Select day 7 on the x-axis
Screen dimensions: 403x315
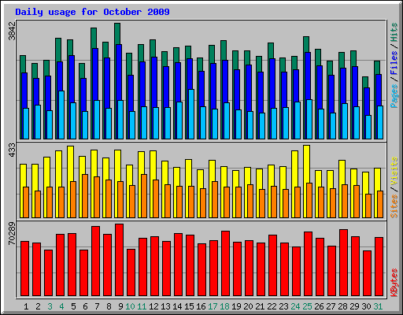[x=97, y=306]
